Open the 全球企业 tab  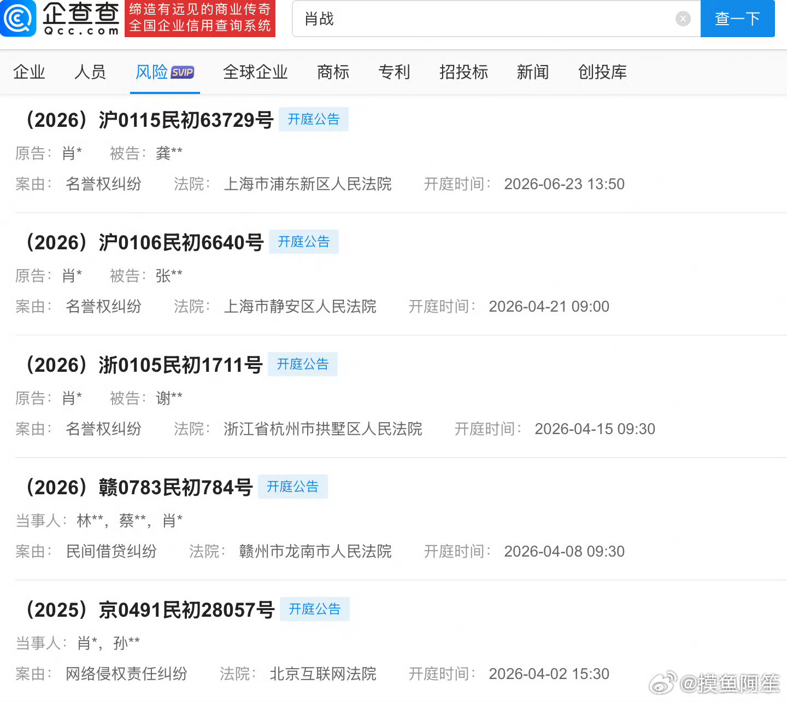pyautogui.click(x=255, y=72)
